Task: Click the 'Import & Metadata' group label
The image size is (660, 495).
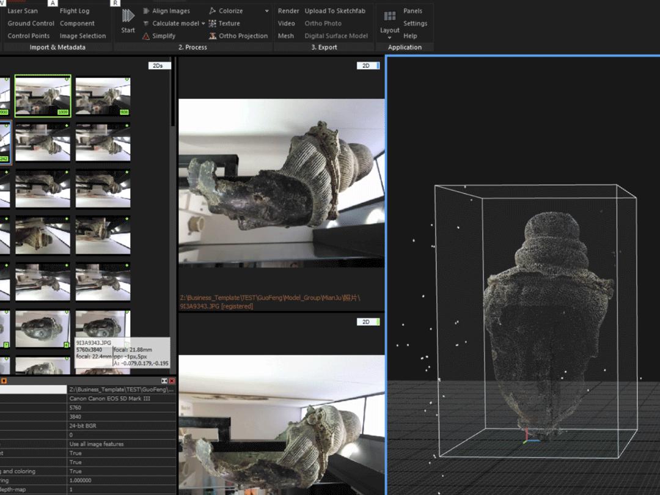Action: click(57, 47)
